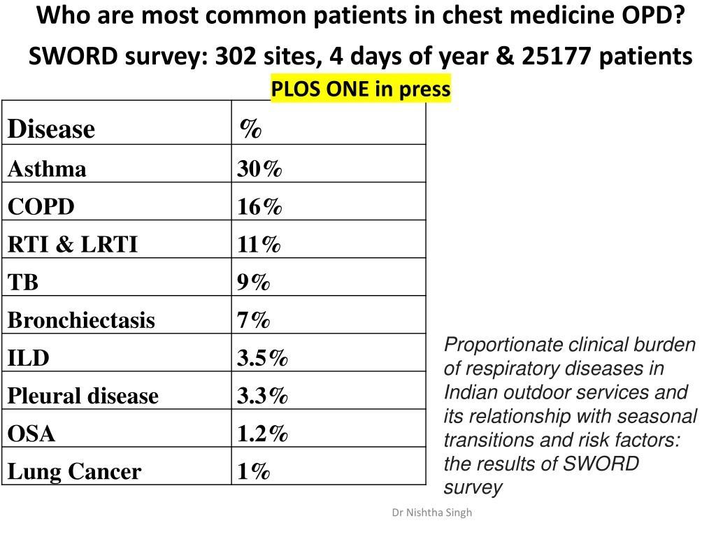This screenshot has height=537, width=716.
Task: Select the % column header cell
Action: point(329,123)
